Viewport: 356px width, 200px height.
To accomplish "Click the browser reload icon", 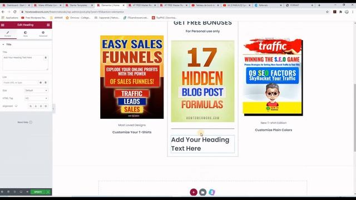I will pos(15,12).
